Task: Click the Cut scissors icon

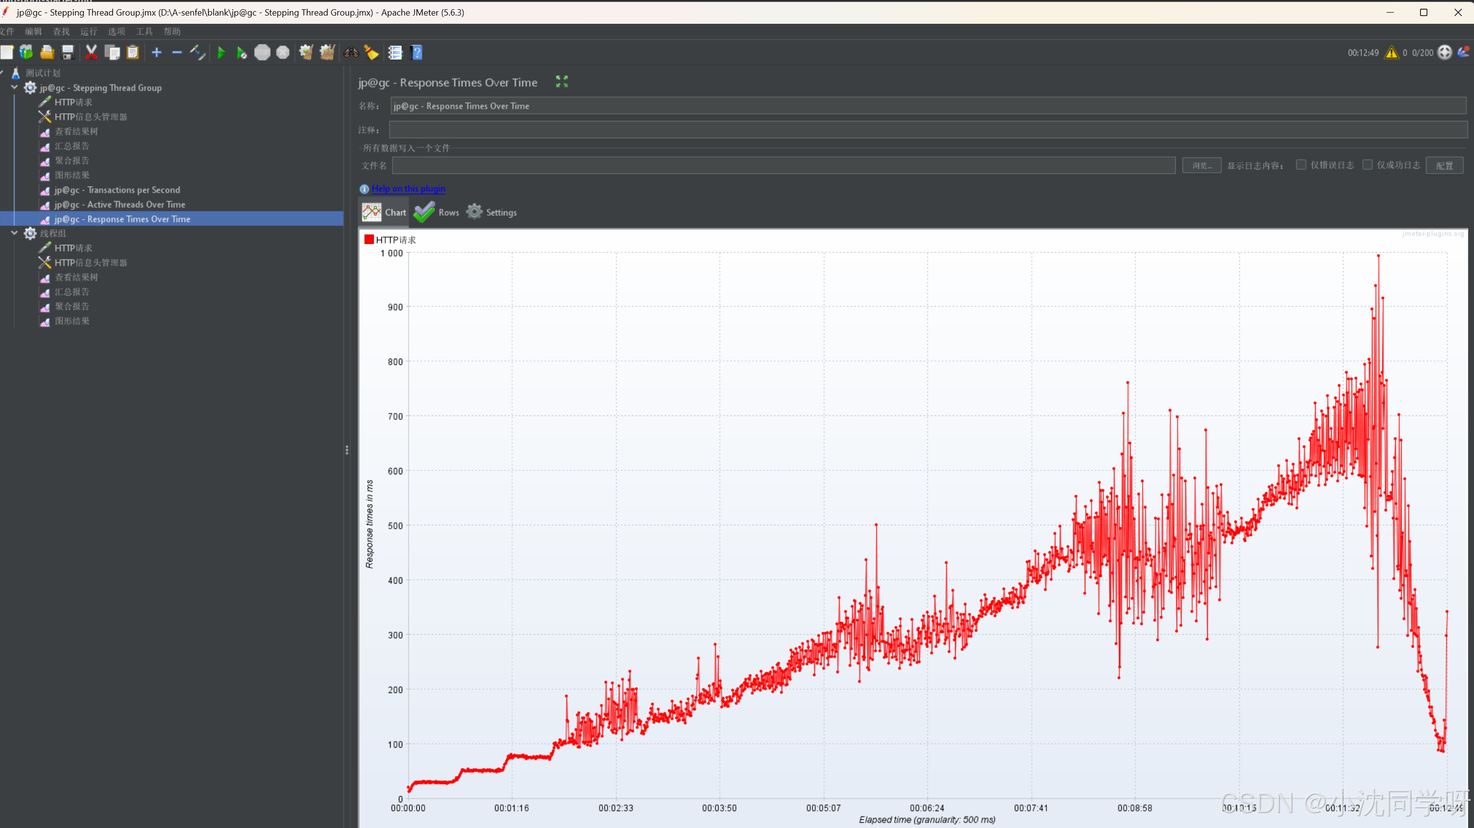Action: coord(91,52)
